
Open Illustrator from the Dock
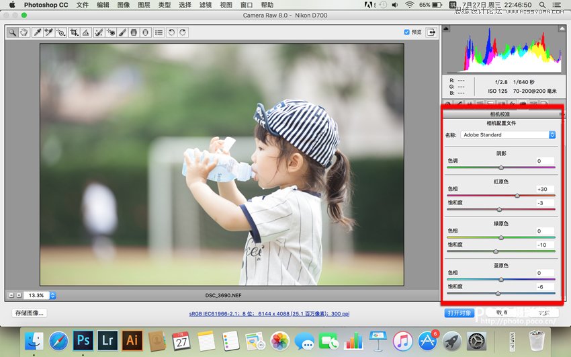pyautogui.click(x=132, y=340)
